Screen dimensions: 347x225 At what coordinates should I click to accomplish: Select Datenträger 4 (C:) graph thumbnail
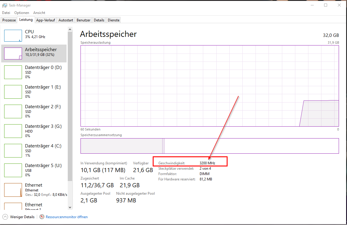pos(13,151)
